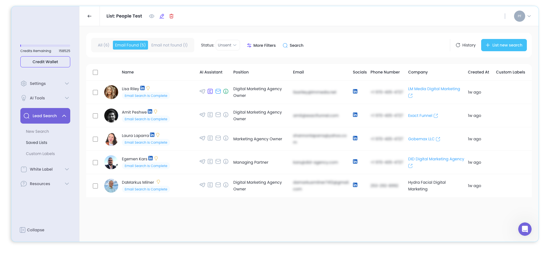Open the Status Unsent dropdown

tap(228, 45)
